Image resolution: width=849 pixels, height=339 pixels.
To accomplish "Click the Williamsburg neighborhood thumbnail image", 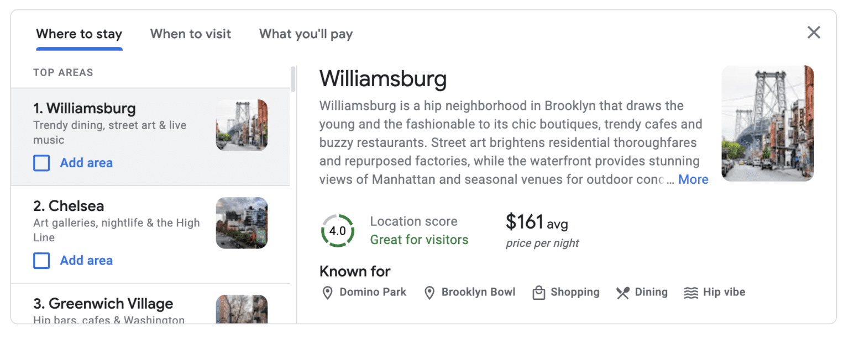I will [x=242, y=125].
